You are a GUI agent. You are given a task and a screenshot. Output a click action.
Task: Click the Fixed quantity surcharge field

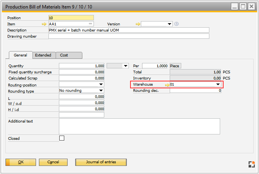tap(82, 72)
